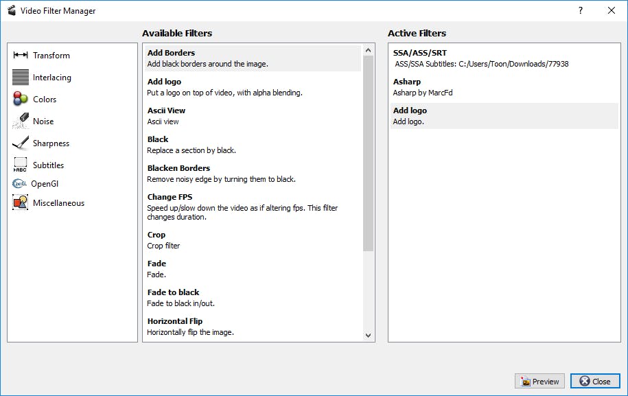
Task: Choose the Noise category icon
Action: (21, 121)
